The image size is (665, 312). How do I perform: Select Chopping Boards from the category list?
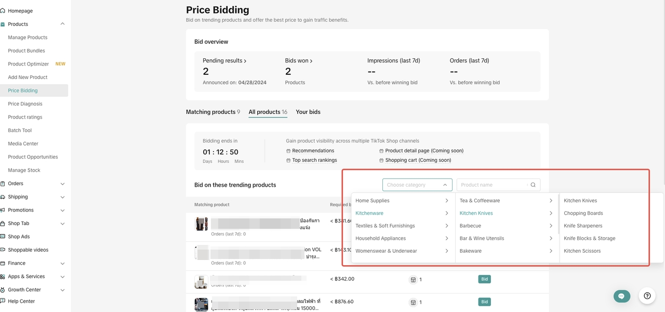(x=583, y=213)
